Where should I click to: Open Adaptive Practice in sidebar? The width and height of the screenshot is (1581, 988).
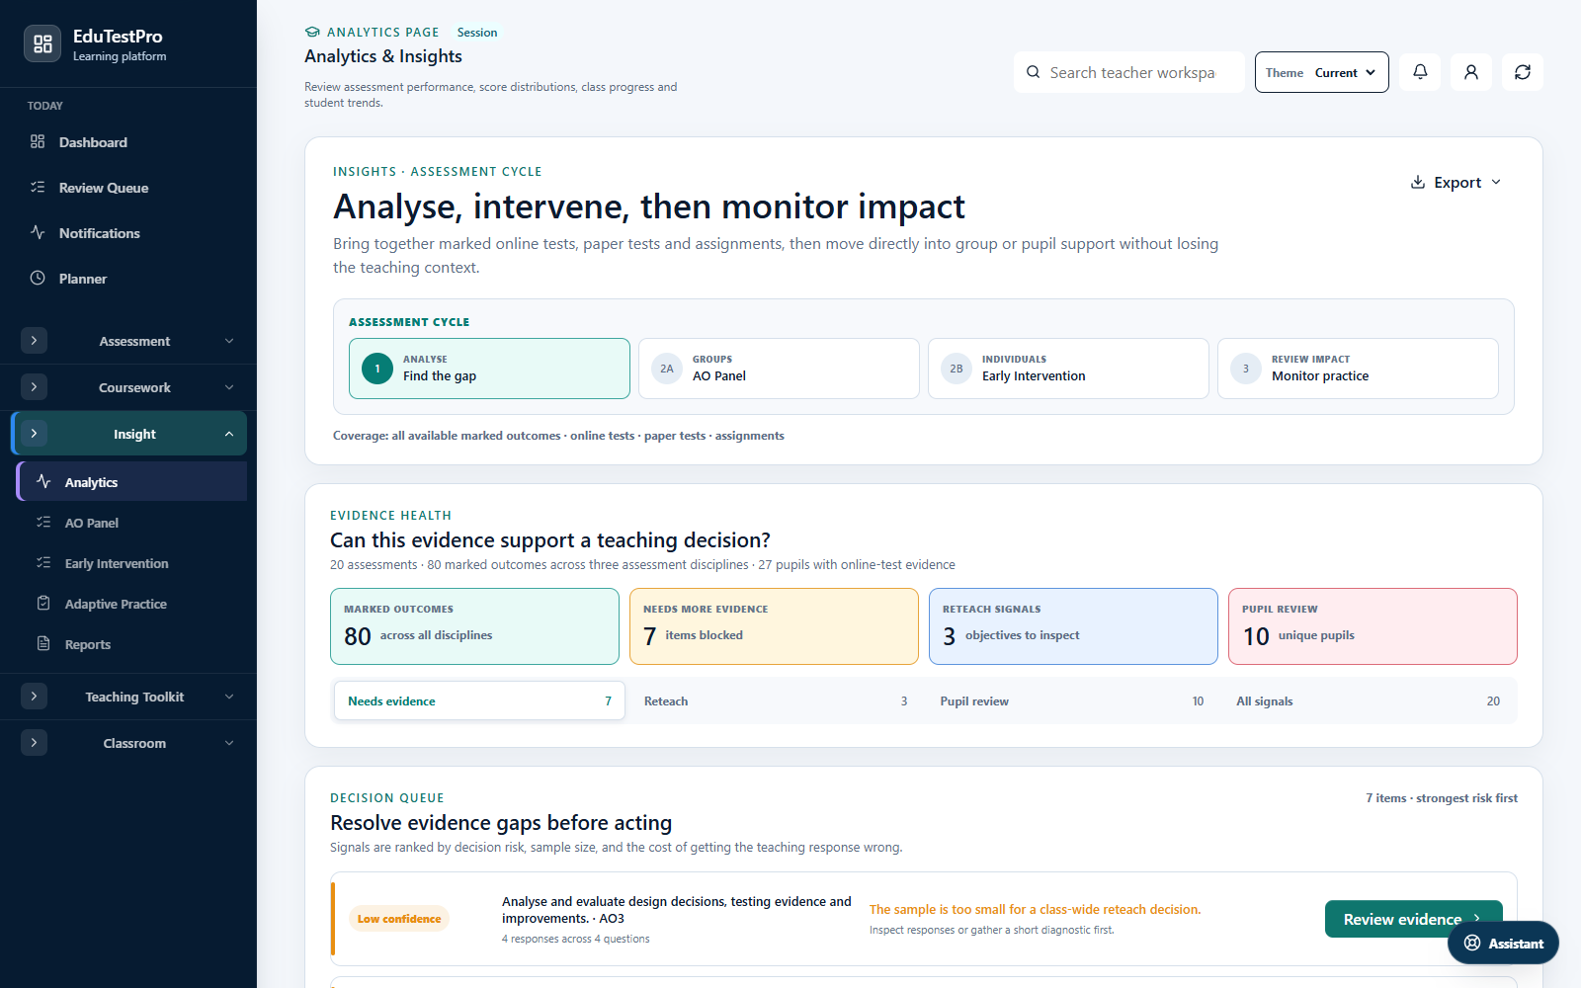pyautogui.click(x=132, y=604)
